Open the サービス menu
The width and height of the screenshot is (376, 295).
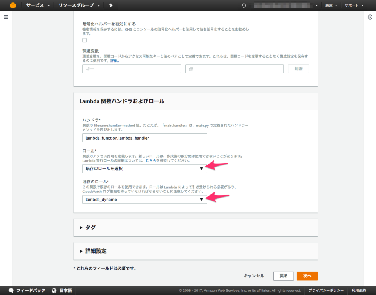tap(34, 5)
